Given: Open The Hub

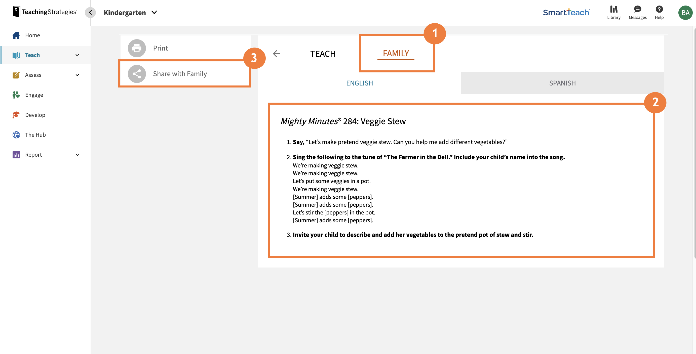Looking at the screenshot, I should (x=35, y=135).
